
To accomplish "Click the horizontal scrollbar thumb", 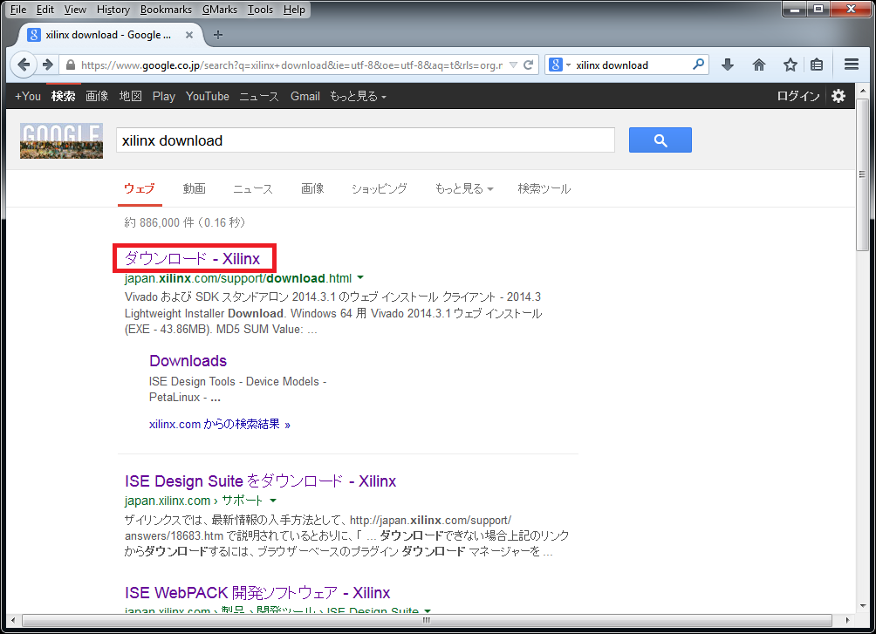I will pos(427,620).
